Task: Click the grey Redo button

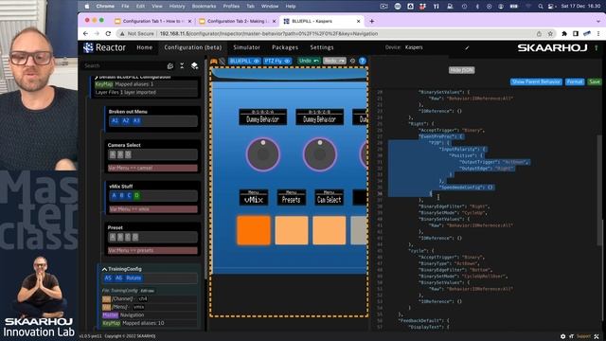Action: 334,61
